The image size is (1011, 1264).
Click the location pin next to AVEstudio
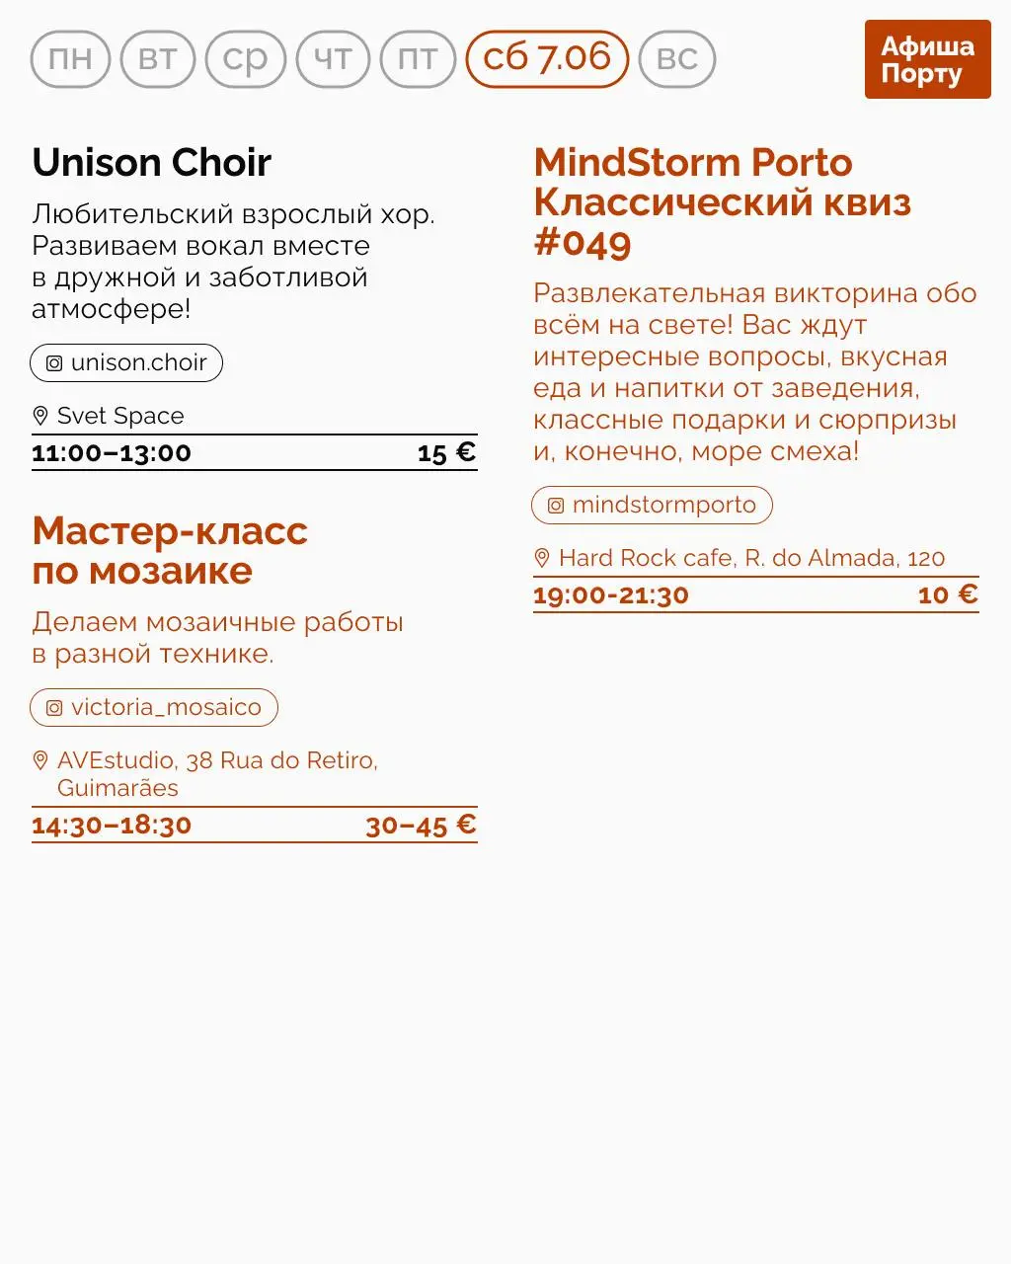coord(40,760)
